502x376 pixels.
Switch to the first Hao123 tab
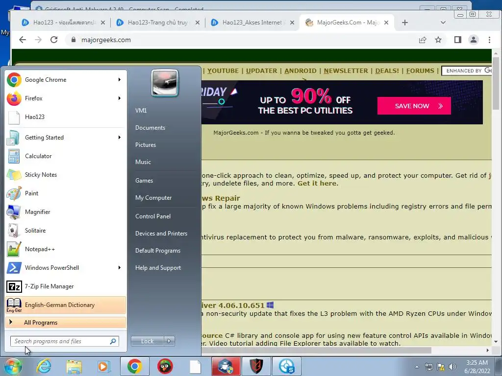(x=63, y=23)
